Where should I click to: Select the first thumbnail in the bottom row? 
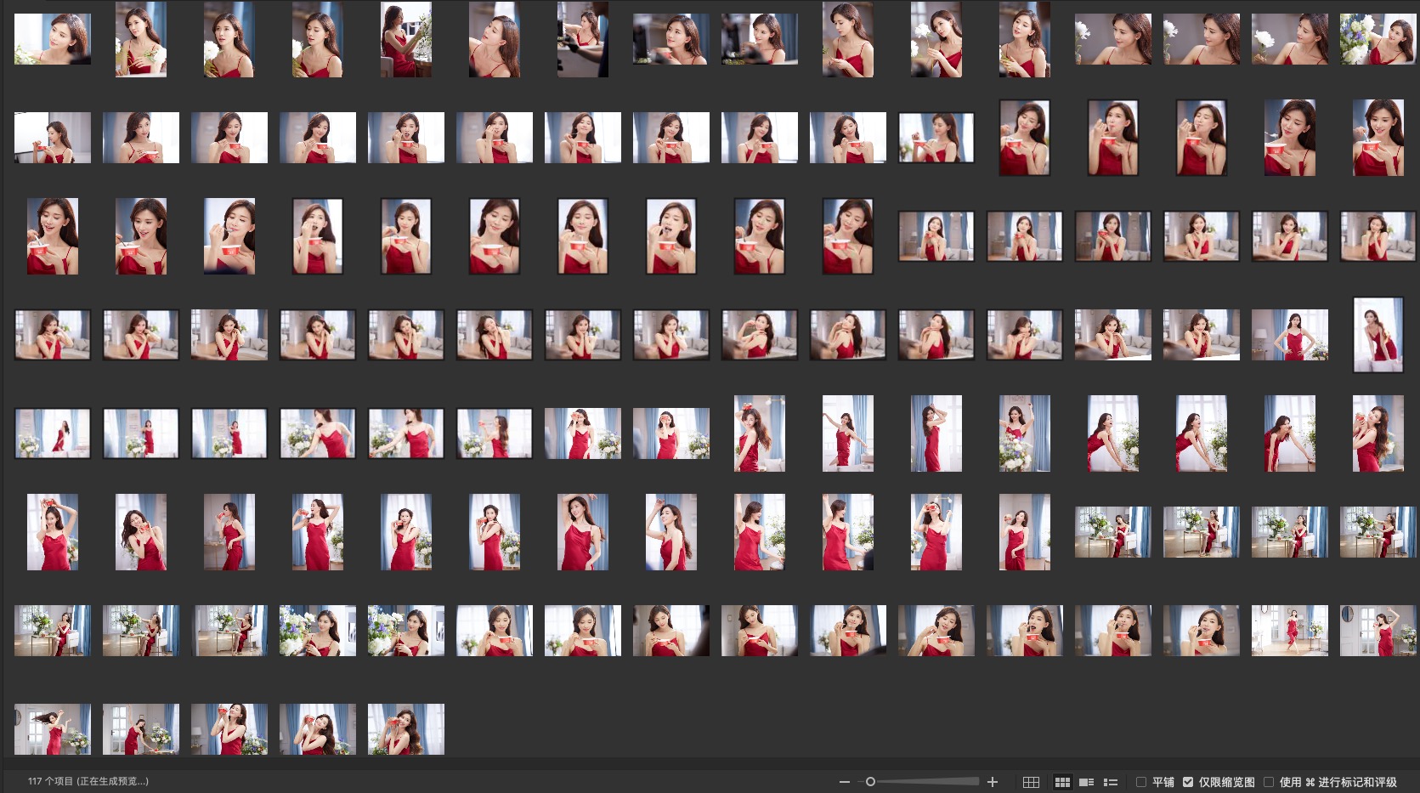point(53,729)
